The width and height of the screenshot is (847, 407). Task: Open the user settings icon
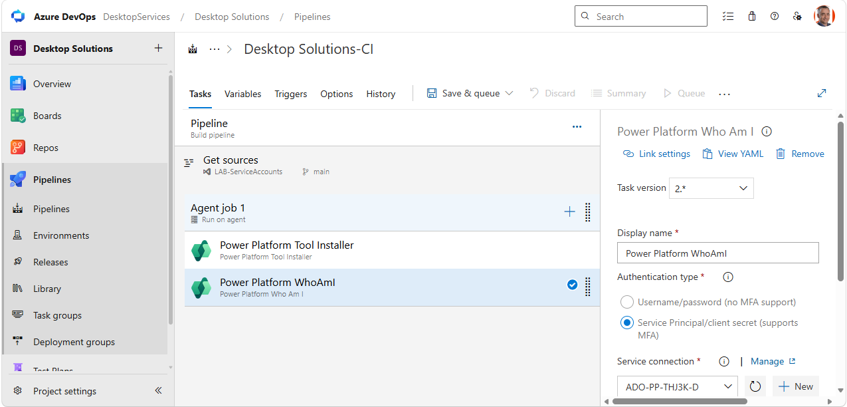click(x=797, y=17)
